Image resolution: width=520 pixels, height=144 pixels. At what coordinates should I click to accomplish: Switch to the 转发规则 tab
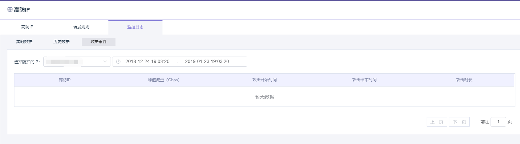click(x=81, y=27)
